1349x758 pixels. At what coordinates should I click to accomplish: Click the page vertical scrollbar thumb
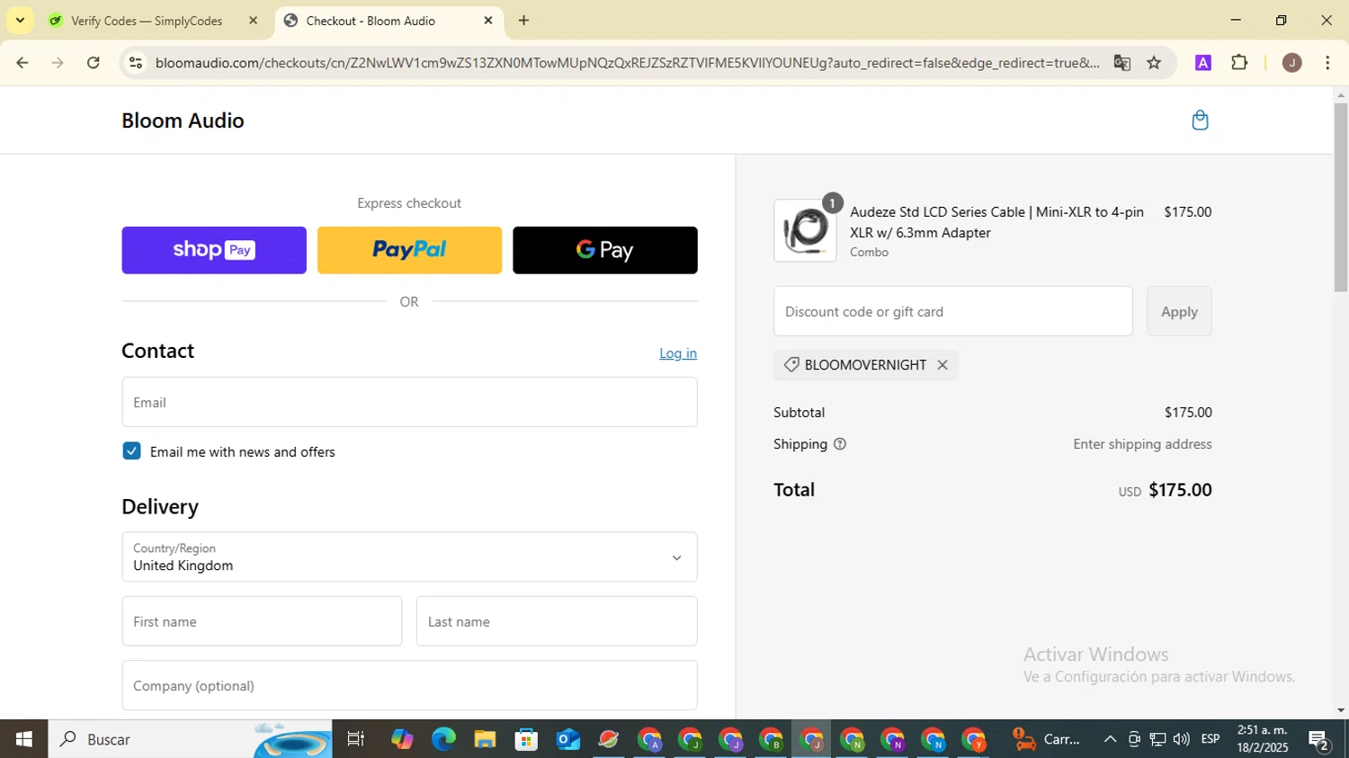tap(1341, 197)
